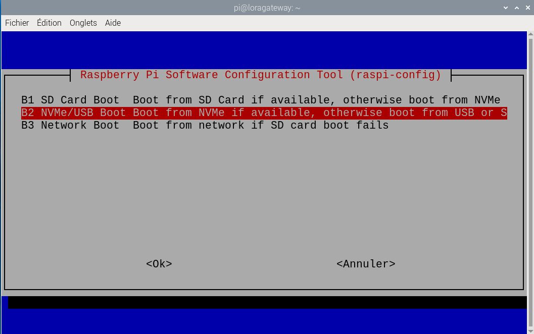534x334 pixels.
Task: Open the Onglets menu
Action: (83, 23)
